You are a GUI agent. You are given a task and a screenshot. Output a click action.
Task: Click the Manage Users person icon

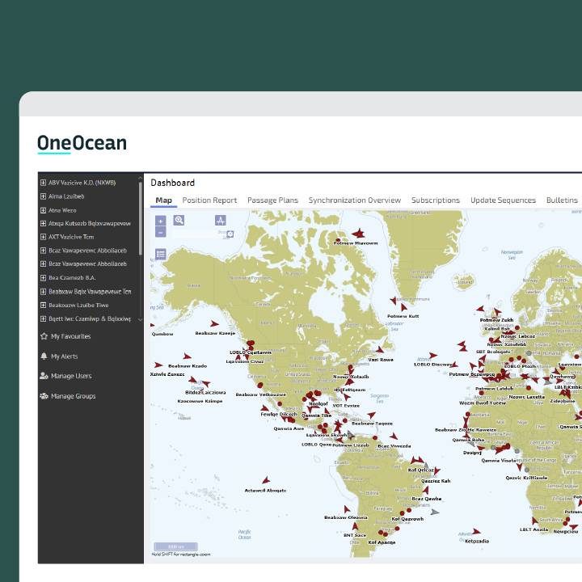(44, 376)
